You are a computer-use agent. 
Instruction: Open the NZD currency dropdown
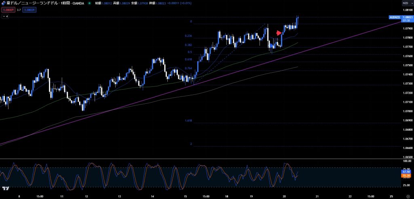point(407,3)
